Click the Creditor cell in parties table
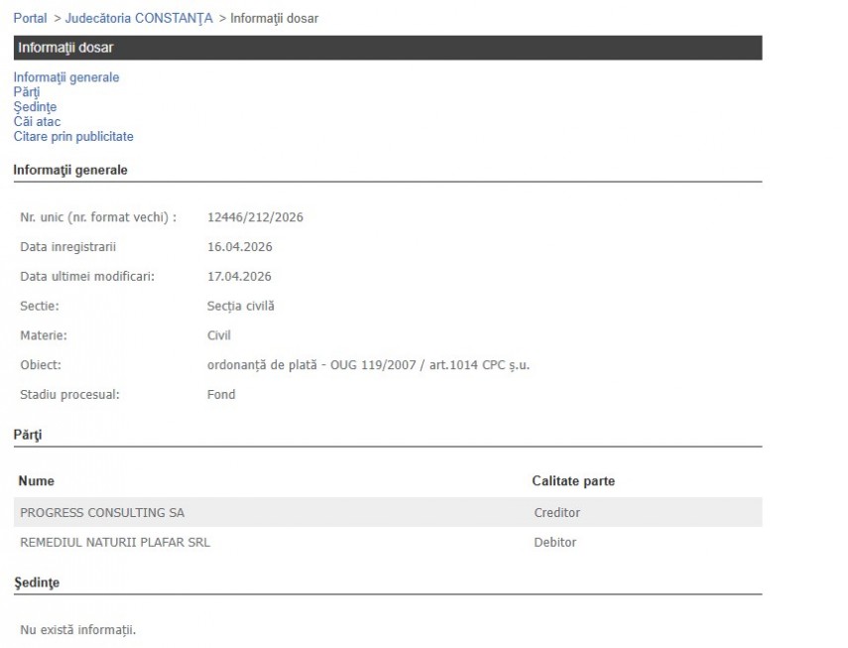 click(x=556, y=513)
